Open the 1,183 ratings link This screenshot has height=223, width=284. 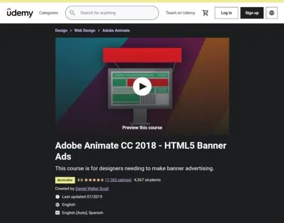pos(118,180)
